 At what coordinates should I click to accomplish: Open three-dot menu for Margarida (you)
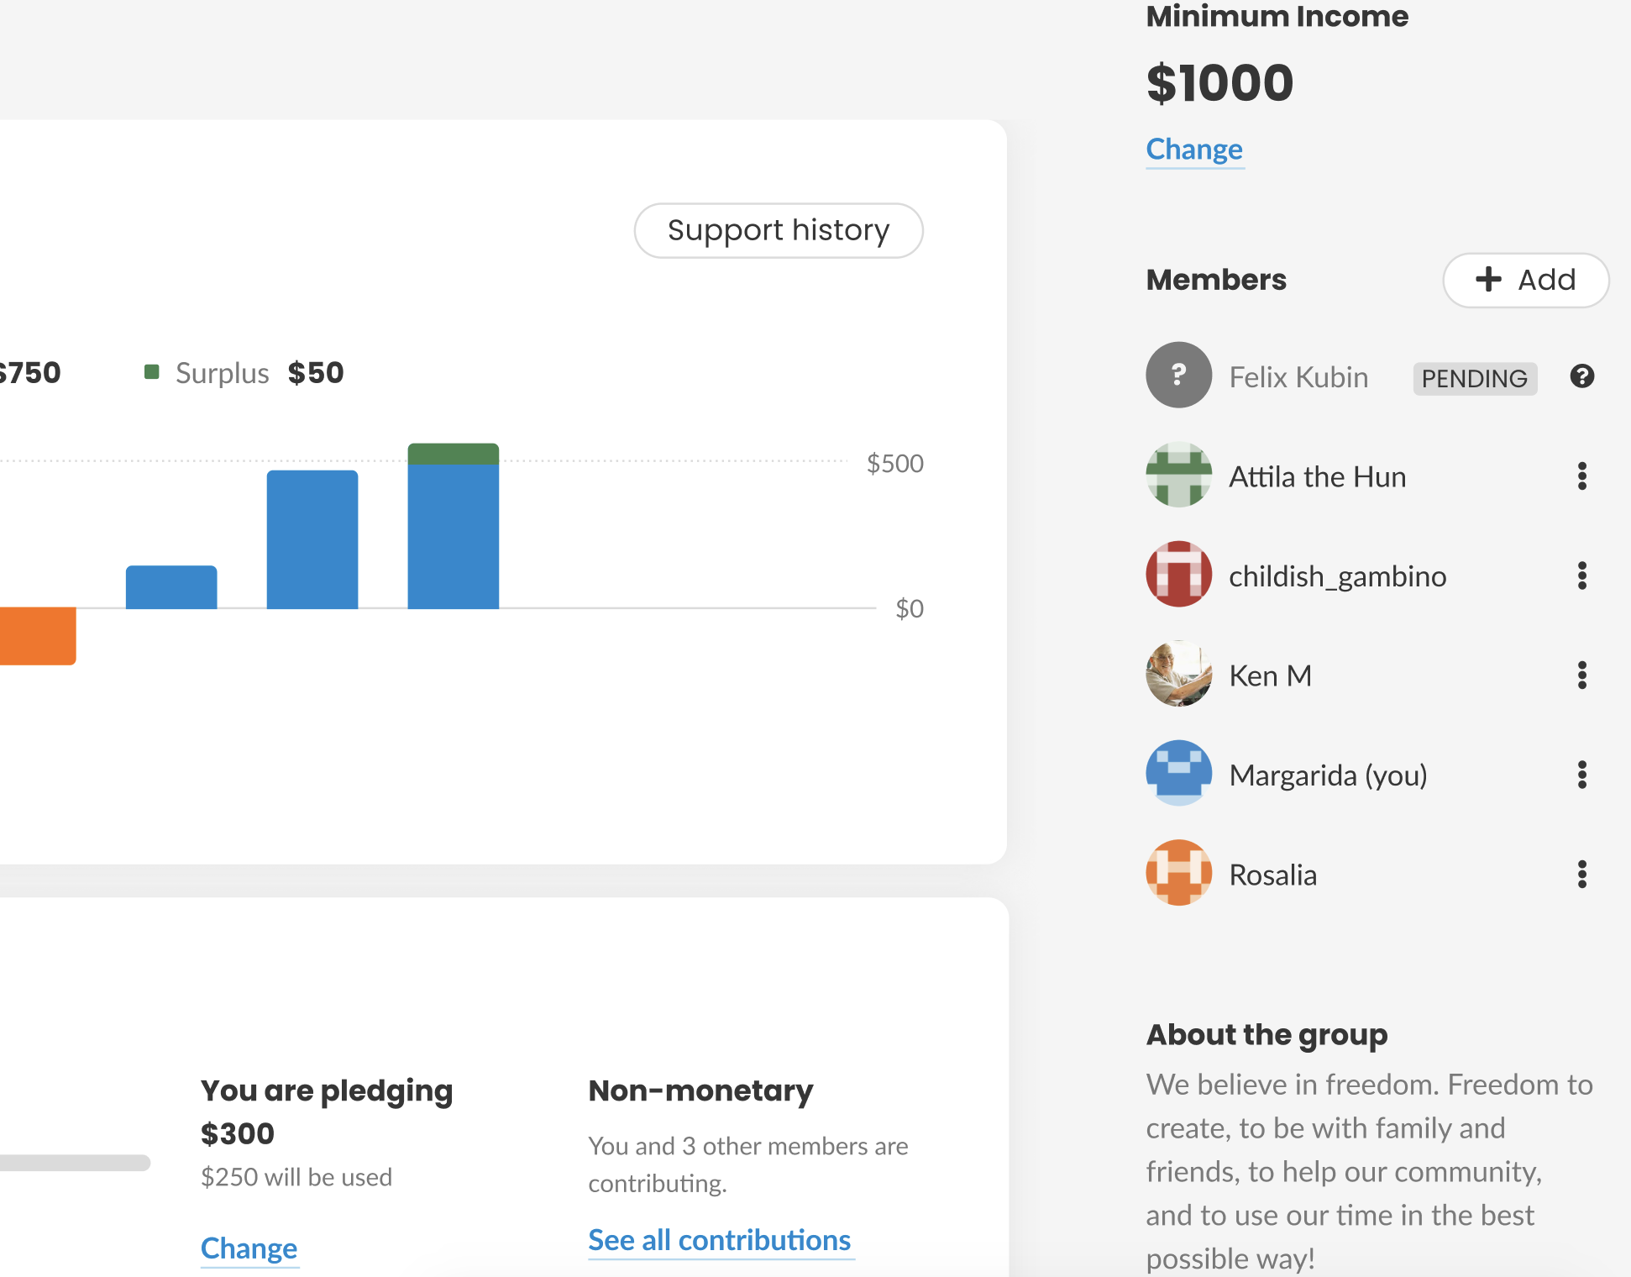[x=1581, y=775]
